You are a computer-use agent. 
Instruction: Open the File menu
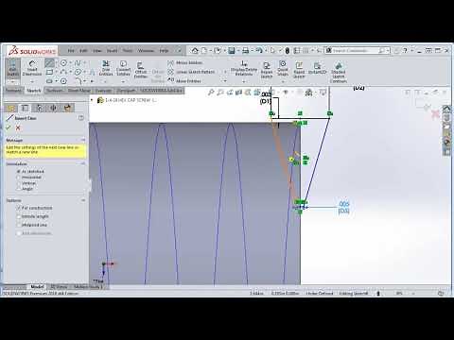71,51
